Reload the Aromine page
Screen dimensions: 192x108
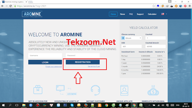[x=11, y=6]
